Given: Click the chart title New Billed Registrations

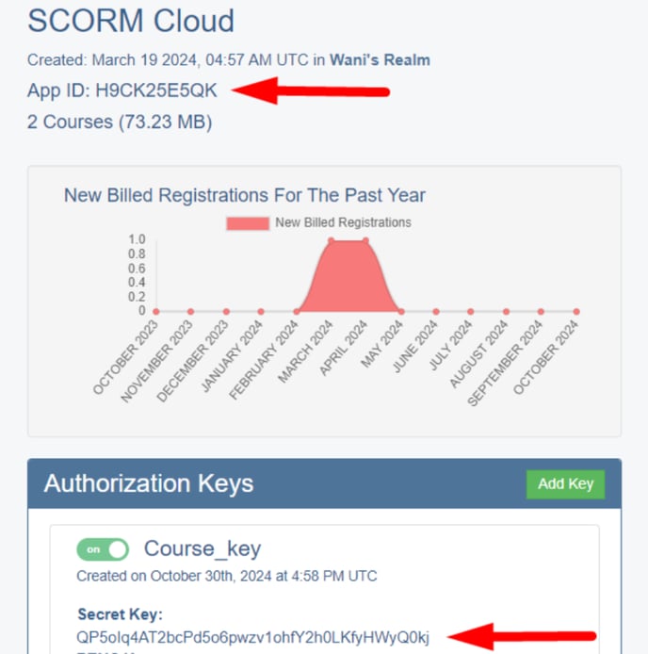Looking at the screenshot, I should tap(244, 195).
